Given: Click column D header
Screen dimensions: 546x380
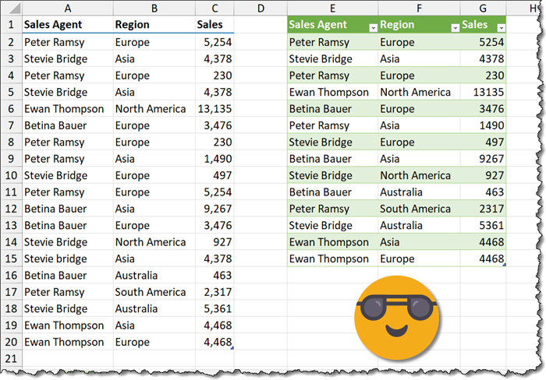Looking at the screenshot, I should coord(260,8).
